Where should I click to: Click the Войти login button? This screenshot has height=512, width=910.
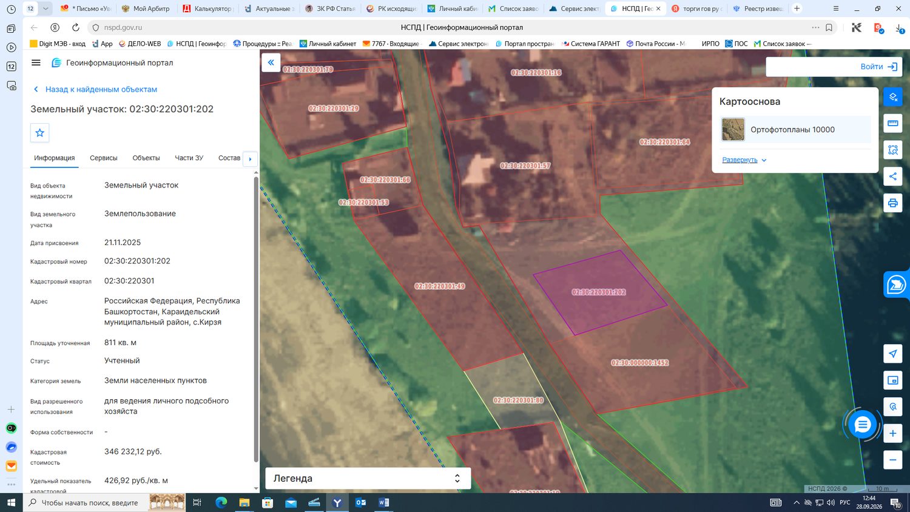coord(879,67)
